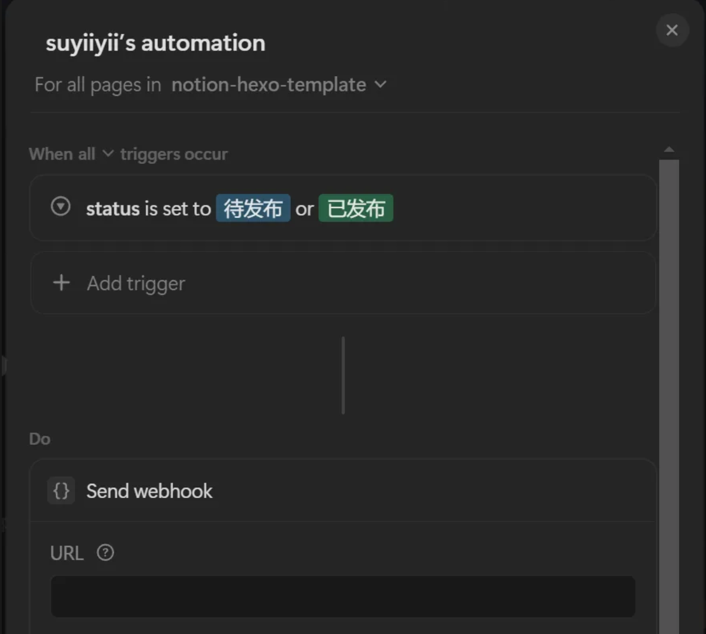The width and height of the screenshot is (706, 634).
Task: Open the URL help question mark
Action: tap(106, 553)
